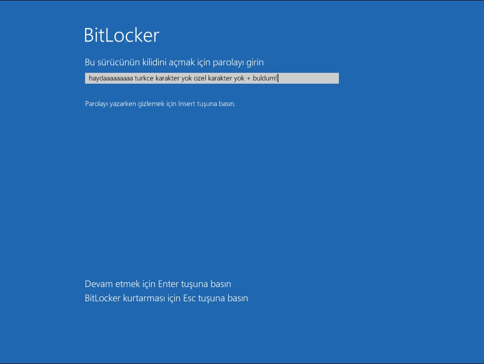Click the BitLocker title heading

(121, 35)
